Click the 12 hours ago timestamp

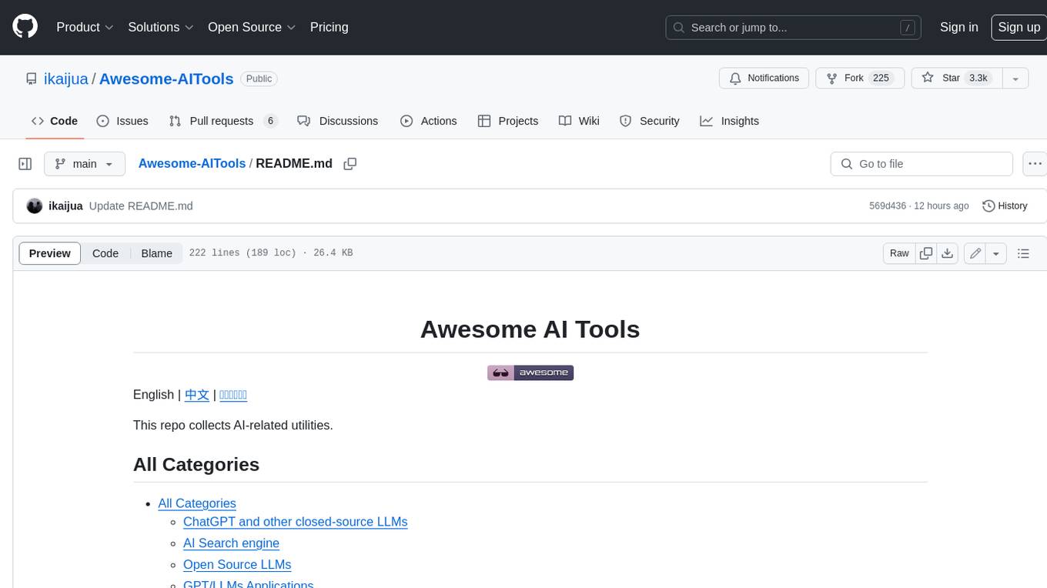click(x=941, y=206)
